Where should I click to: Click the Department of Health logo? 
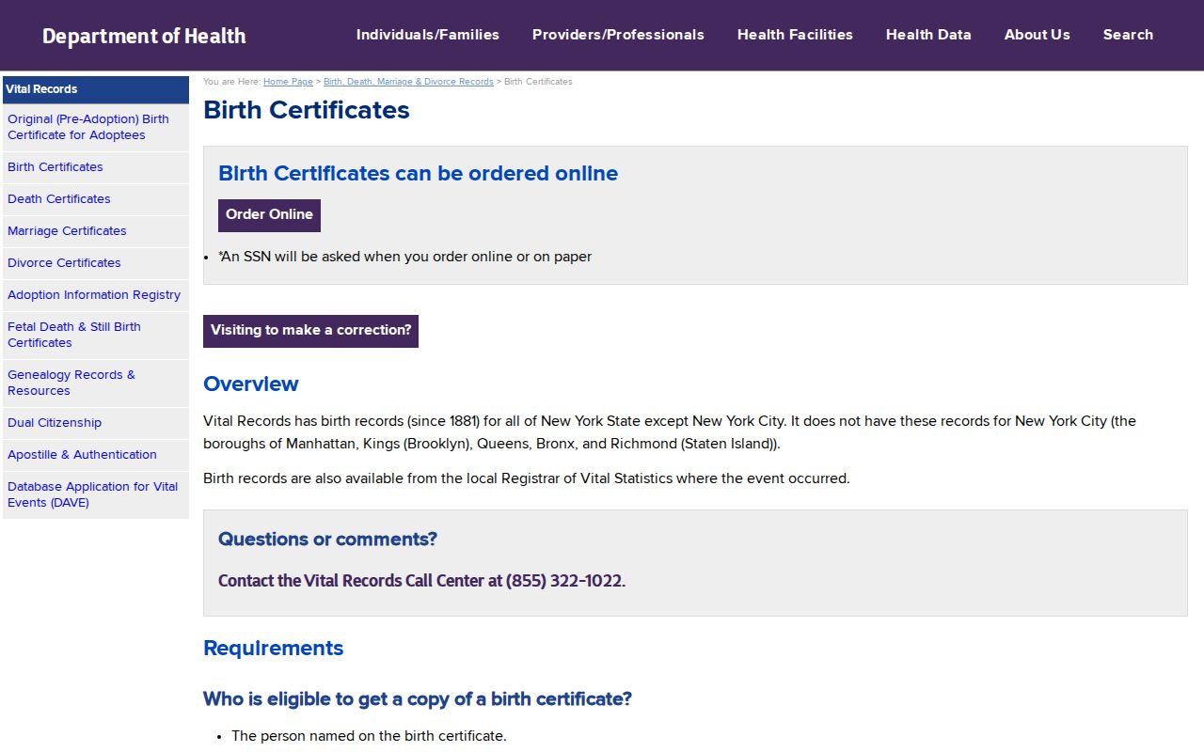(x=144, y=36)
